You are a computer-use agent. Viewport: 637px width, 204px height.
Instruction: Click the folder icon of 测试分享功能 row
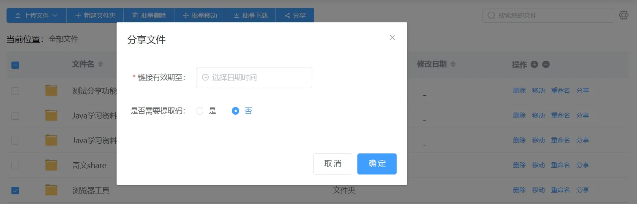[51, 91]
